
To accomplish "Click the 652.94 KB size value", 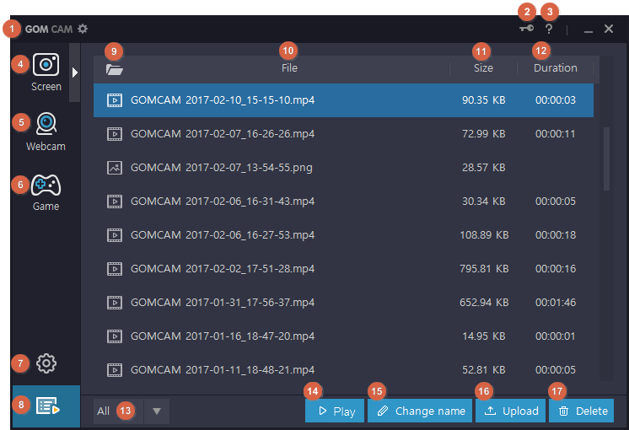I will tap(484, 303).
